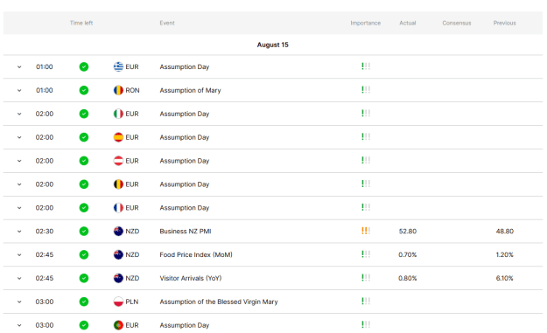Click the New Zealand flag in Business NZ PMI row

pos(118,232)
